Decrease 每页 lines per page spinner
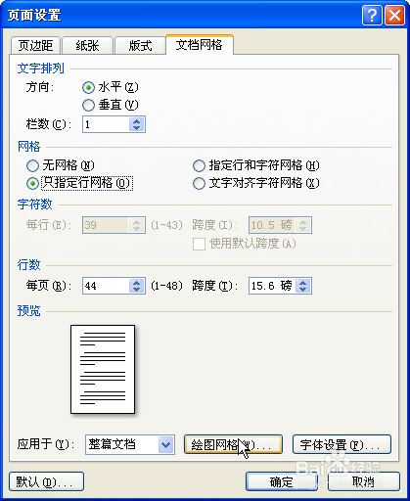Screen dimensions: 410x501 pyautogui.click(x=136, y=290)
